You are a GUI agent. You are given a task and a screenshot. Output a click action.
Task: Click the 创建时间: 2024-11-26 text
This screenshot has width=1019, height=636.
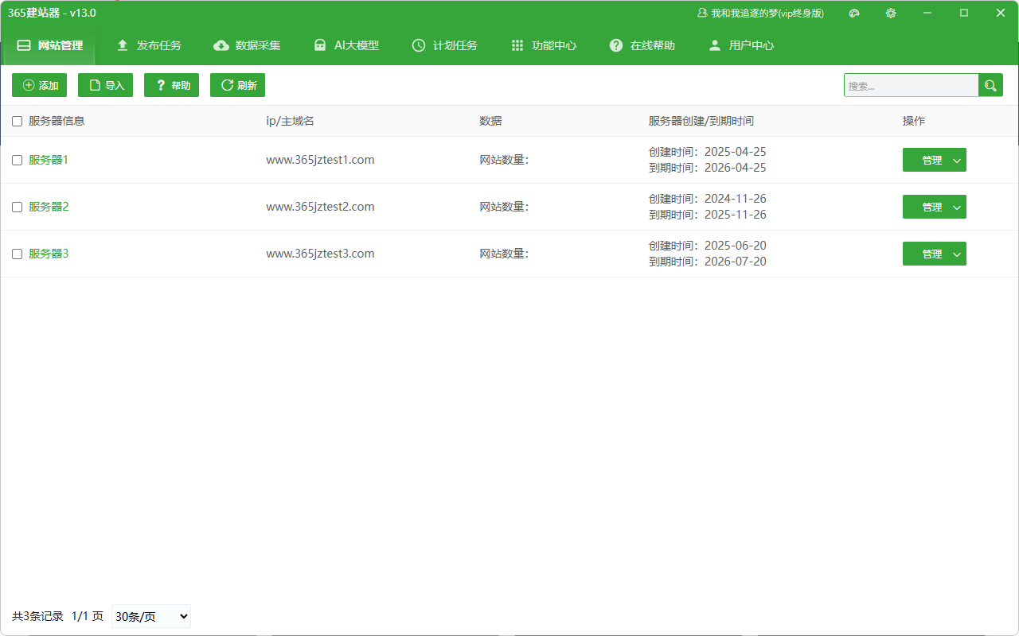[708, 199]
